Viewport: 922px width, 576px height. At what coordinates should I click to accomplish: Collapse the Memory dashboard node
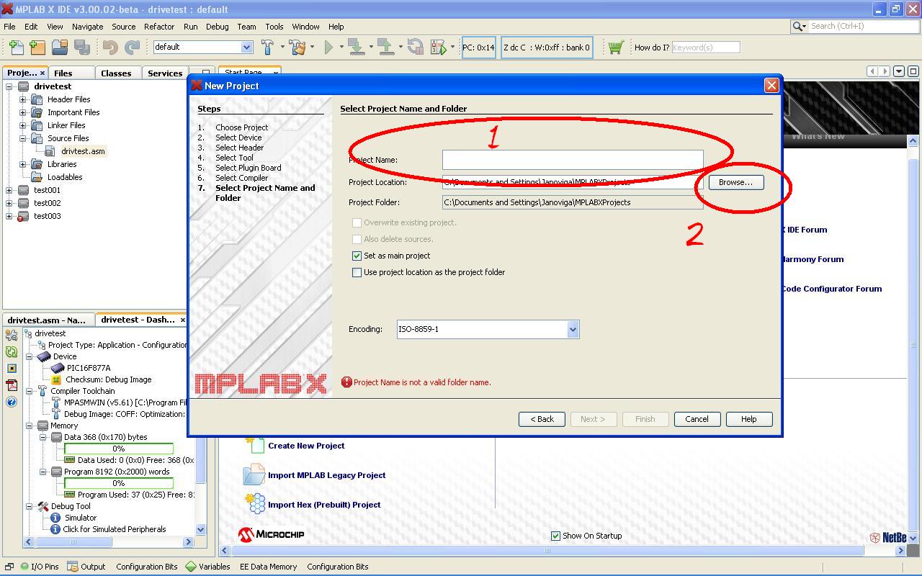click(30, 426)
